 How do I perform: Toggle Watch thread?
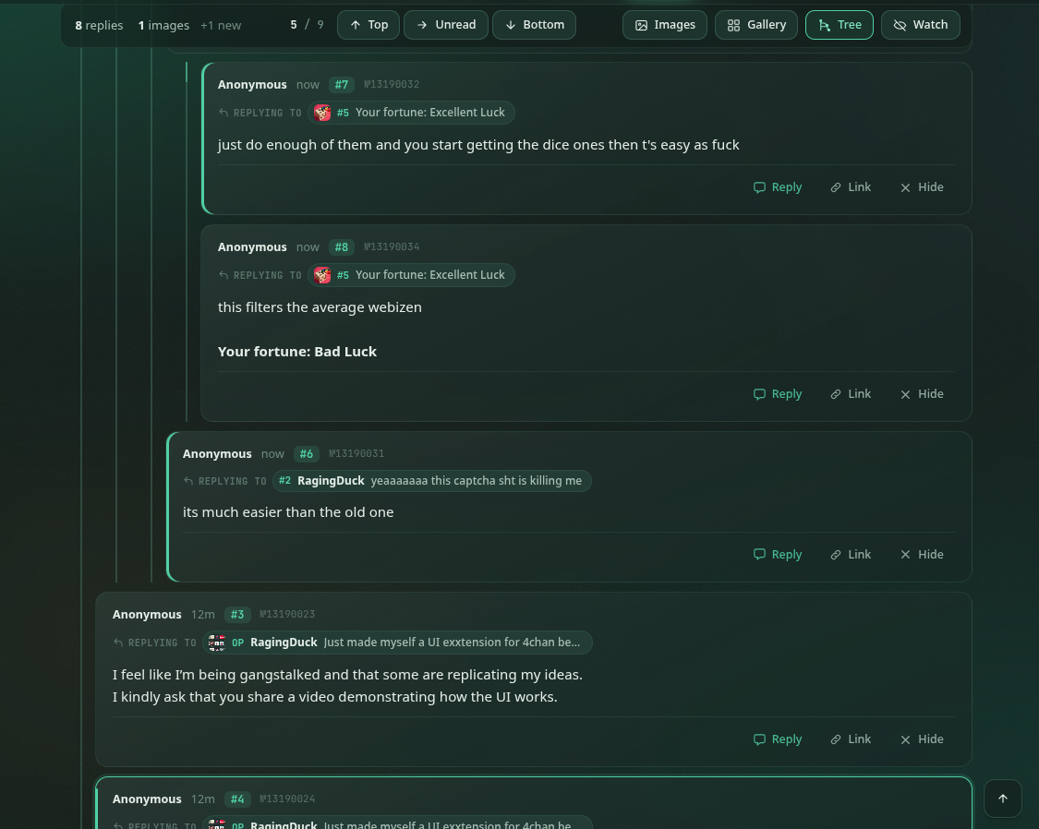921,25
